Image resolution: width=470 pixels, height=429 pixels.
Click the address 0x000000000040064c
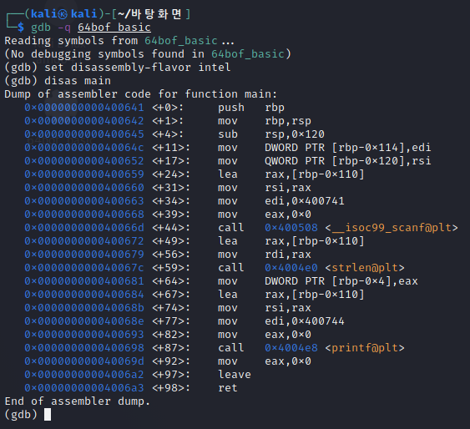point(84,148)
